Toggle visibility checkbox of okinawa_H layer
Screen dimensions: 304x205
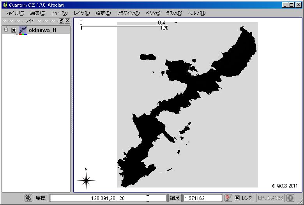tap(14, 30)
